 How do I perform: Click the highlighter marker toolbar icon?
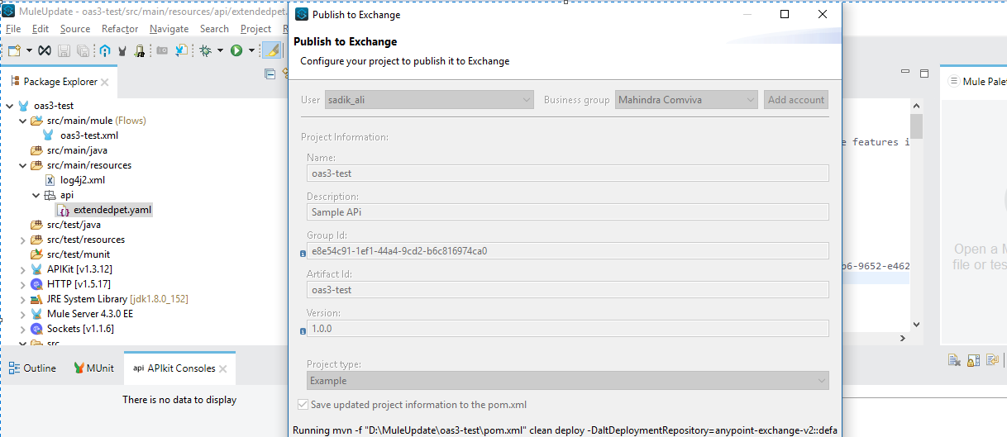tap(270, 50)
